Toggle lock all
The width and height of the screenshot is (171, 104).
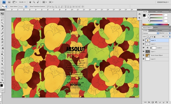pos(154,37)
